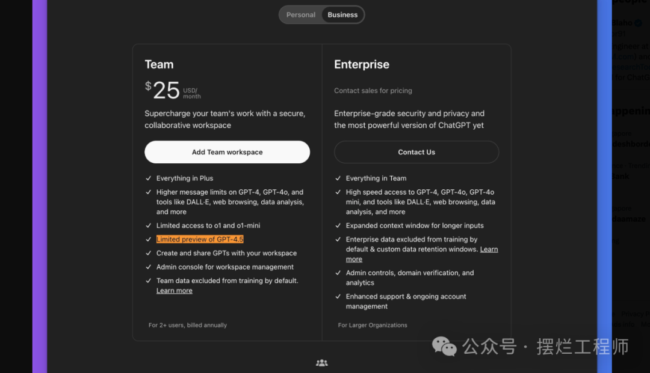Image resolution: width=650 pixels, height=373 pixels.
Task: Open Learn more link under Team data
Action: pos(174,291)
